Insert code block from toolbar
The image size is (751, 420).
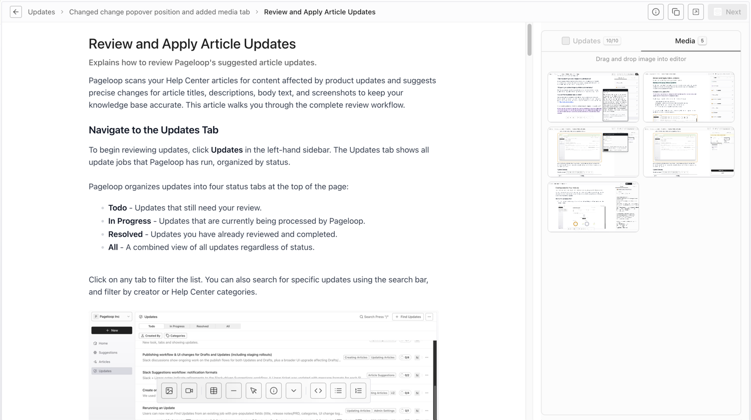318,391
